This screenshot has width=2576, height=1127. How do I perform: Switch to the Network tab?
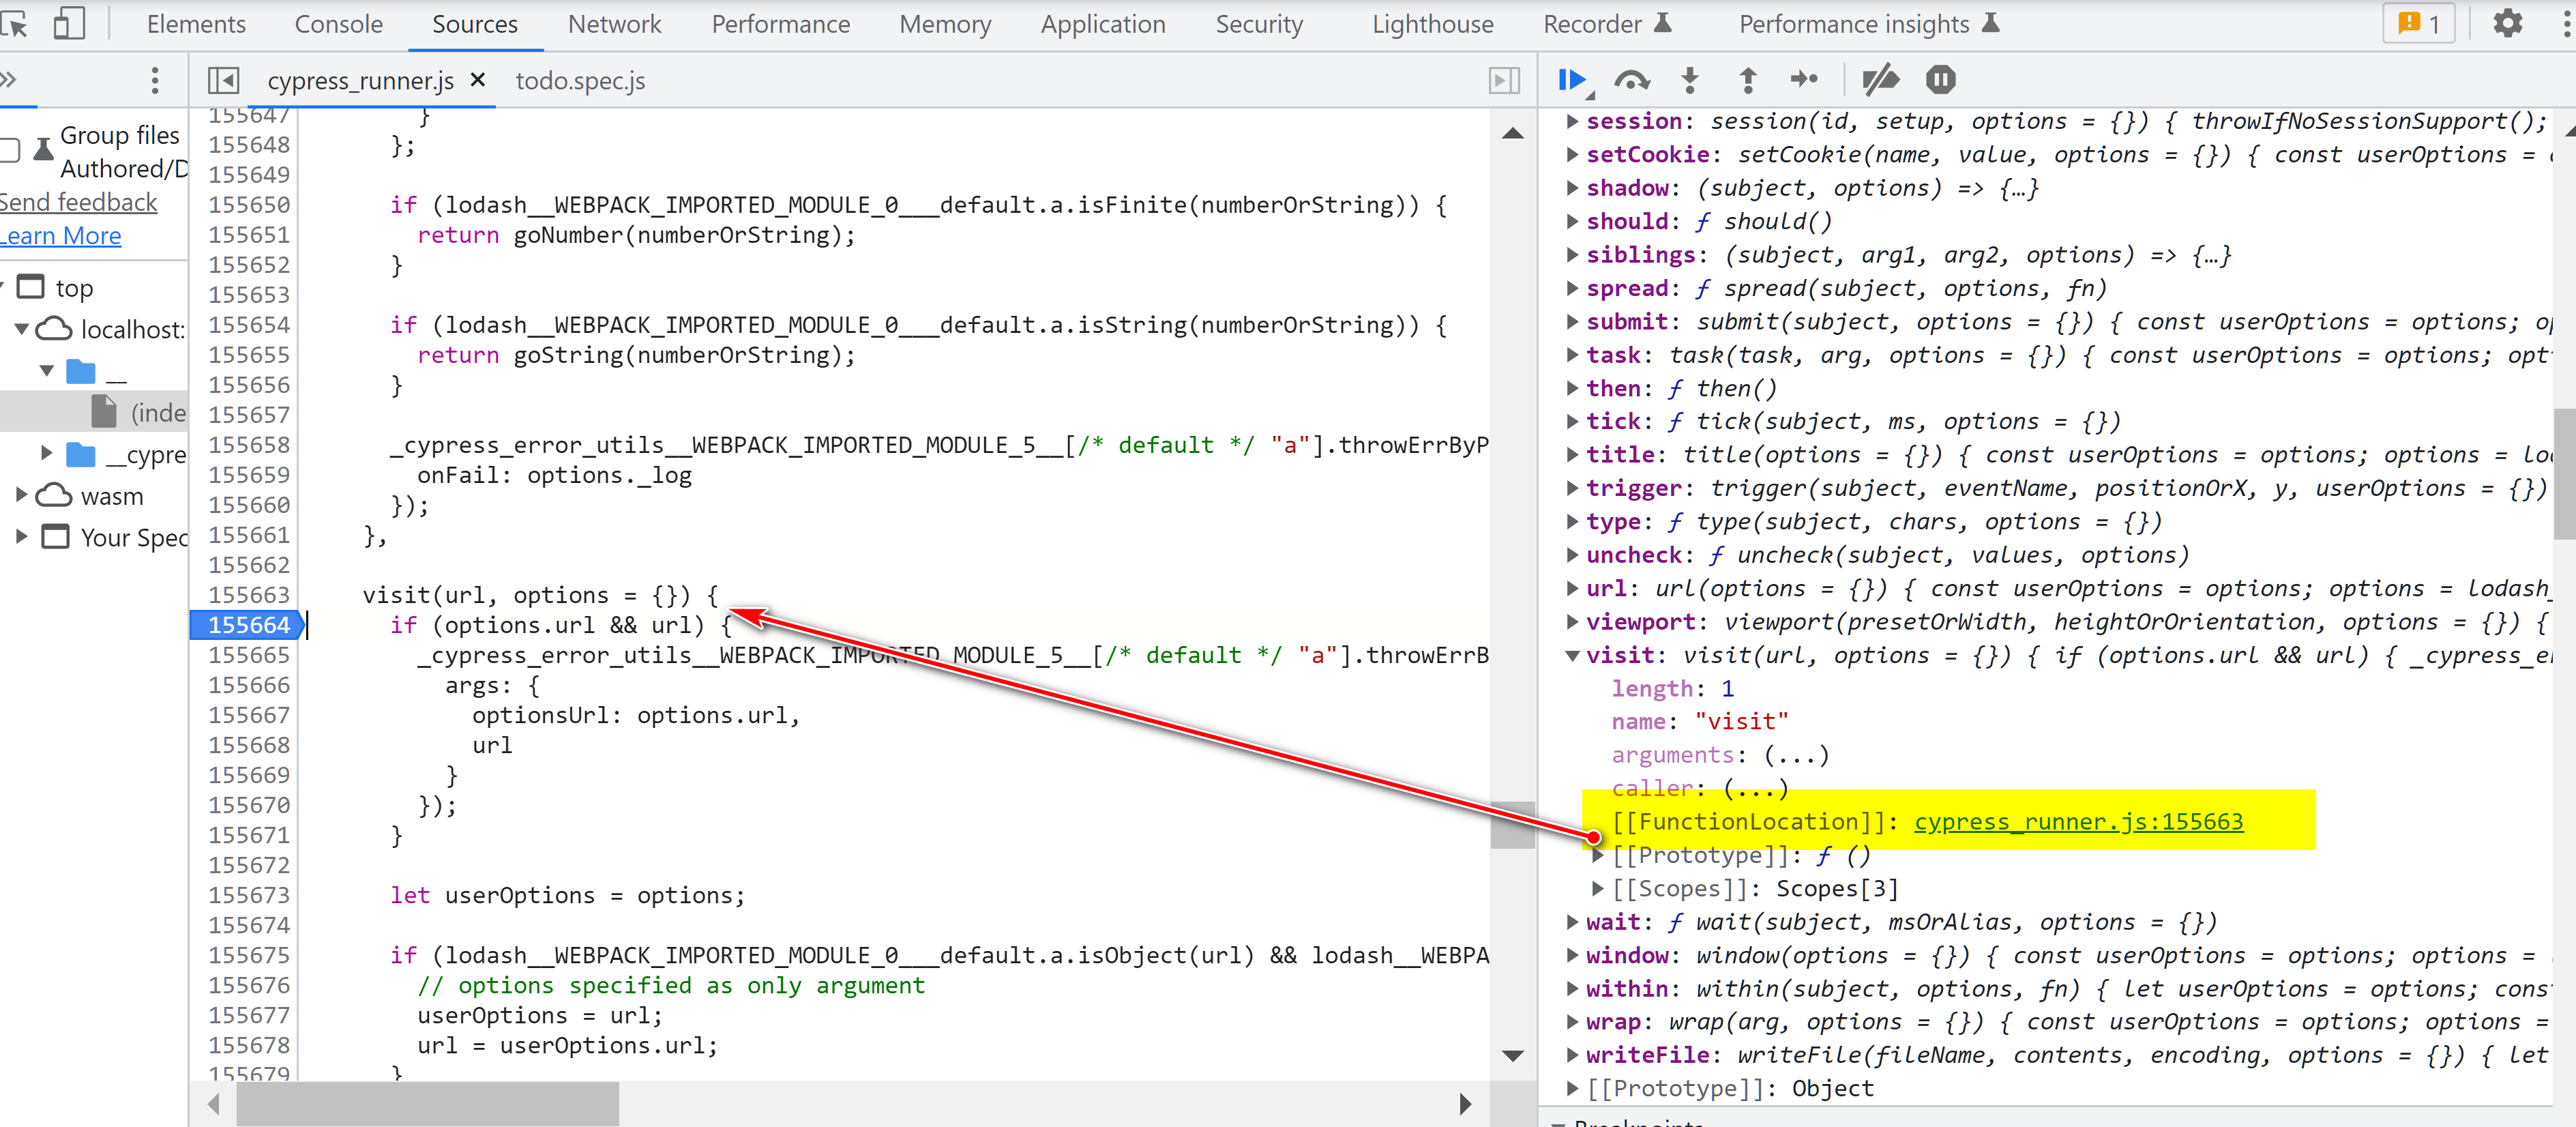click(x=614, y=24)
